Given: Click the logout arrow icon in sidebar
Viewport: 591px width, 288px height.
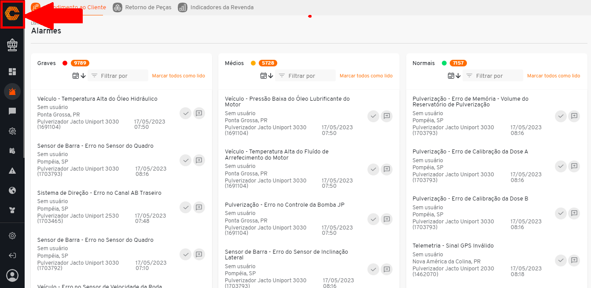Looking at the screenshot, I should [12, 255].
